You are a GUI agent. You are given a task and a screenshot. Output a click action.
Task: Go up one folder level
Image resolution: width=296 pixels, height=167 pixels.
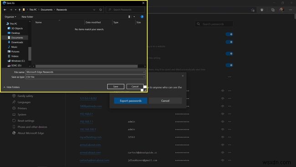pyautogui.click(x=20, y=10)
